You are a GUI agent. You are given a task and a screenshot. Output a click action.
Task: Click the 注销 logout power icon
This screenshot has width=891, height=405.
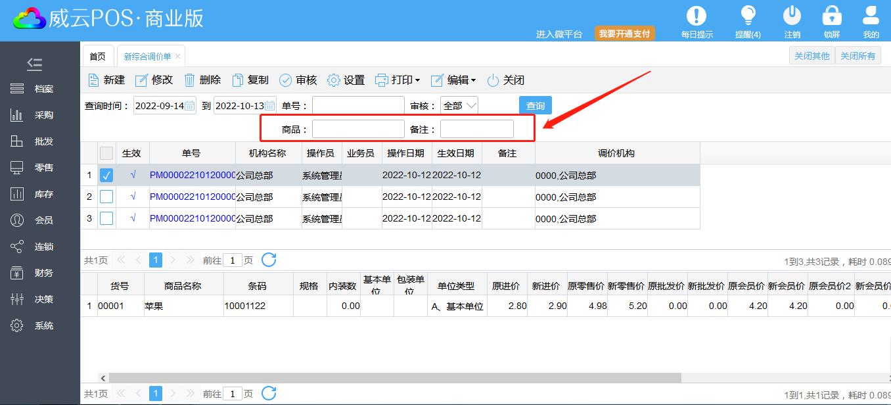[792, 16]
